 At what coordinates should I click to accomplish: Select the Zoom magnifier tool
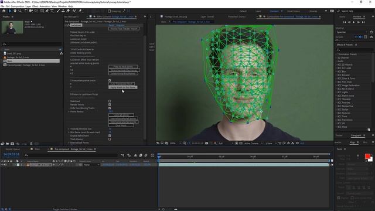point(20,11)
